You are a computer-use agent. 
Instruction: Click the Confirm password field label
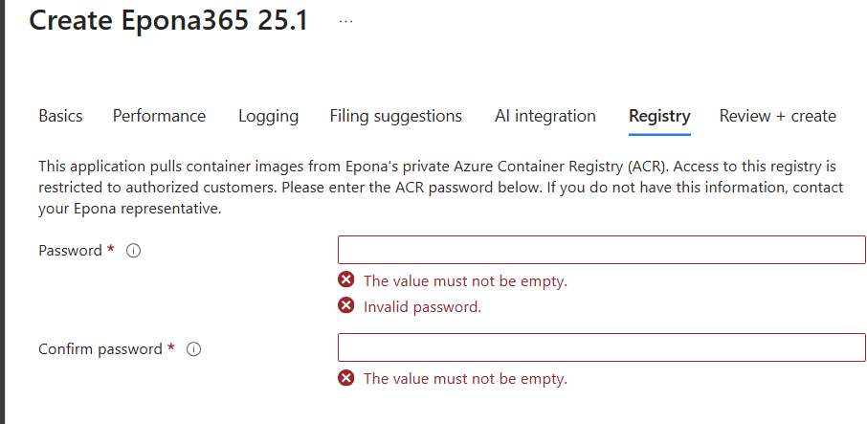tap(100, 349)
